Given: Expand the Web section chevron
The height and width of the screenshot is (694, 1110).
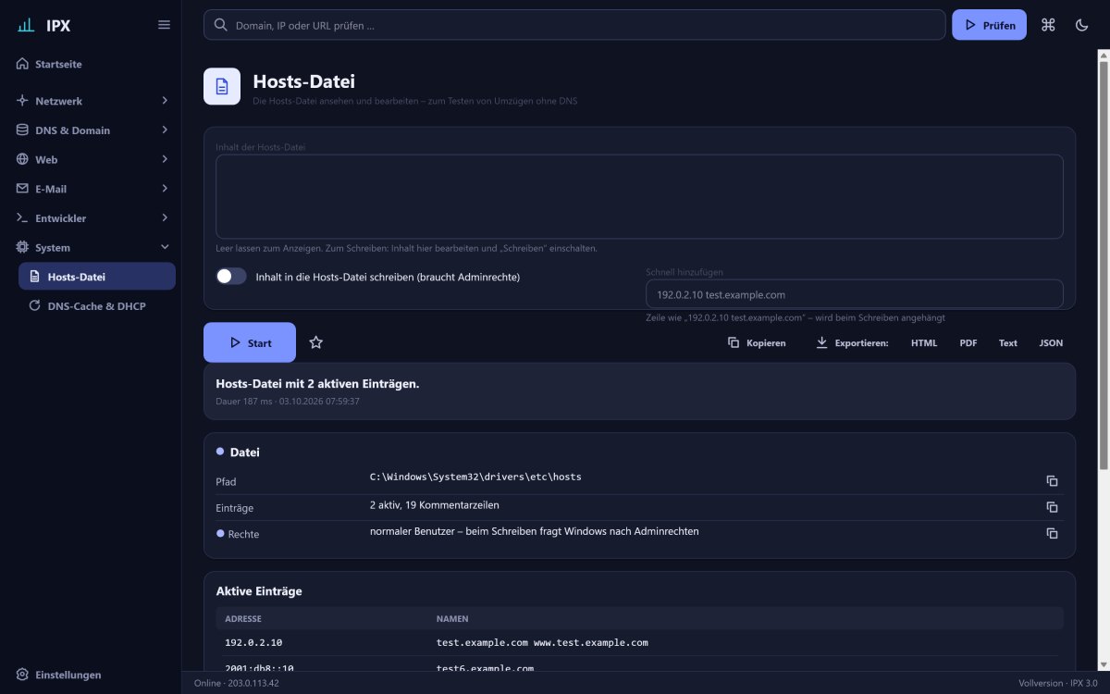Looking at the screenshot, I should (x=165, y=159).
